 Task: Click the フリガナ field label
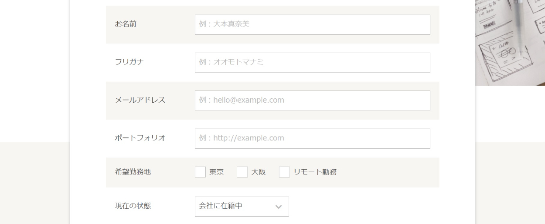click(x=129, y=62)
